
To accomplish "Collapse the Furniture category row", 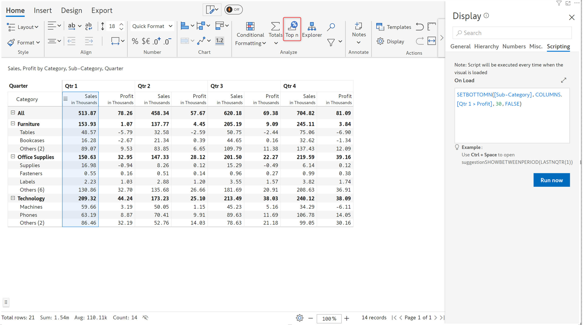I will pos(13,124).
